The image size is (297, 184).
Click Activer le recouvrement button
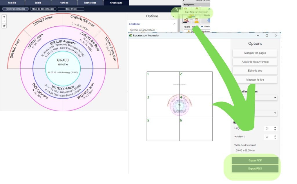(255, 62)
